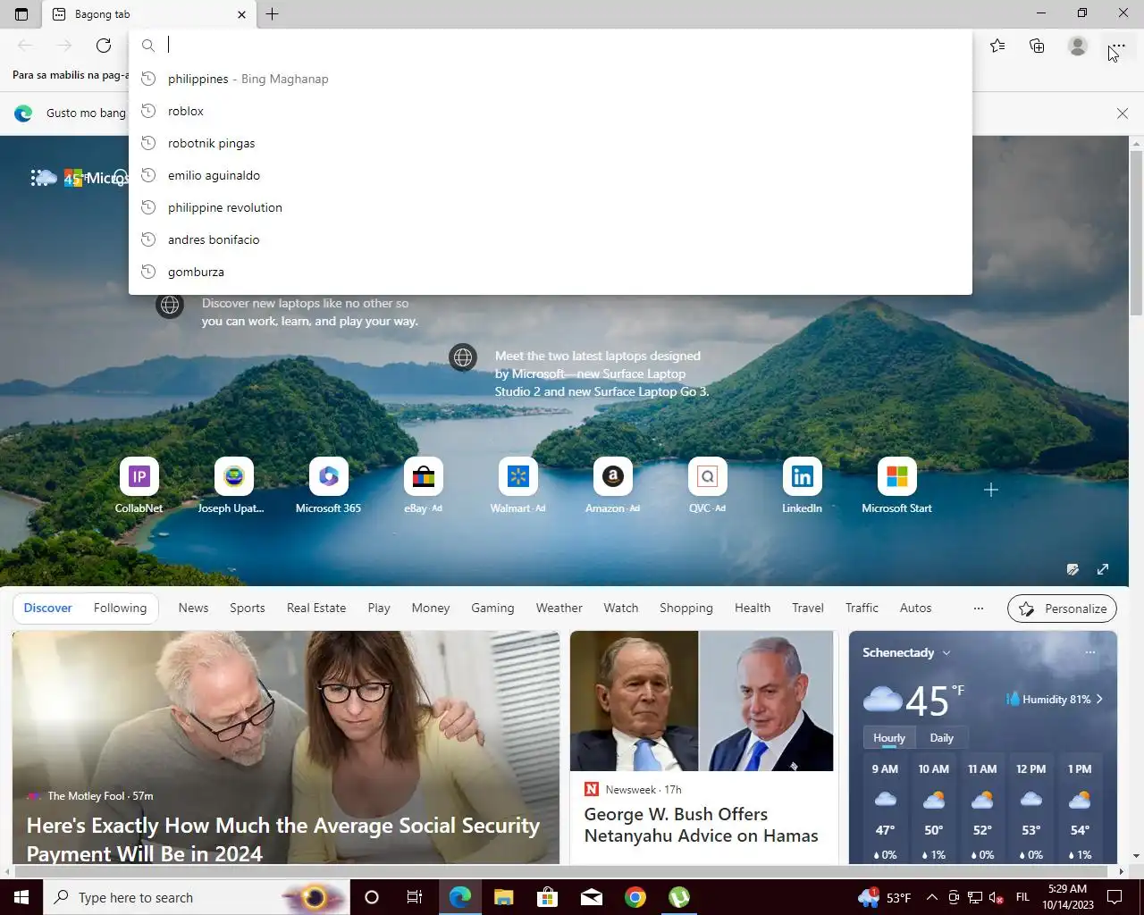Dismiss the Gusto mo bang notification bar
This screenshot has width=1144, height=915.
click(1123, 113)
